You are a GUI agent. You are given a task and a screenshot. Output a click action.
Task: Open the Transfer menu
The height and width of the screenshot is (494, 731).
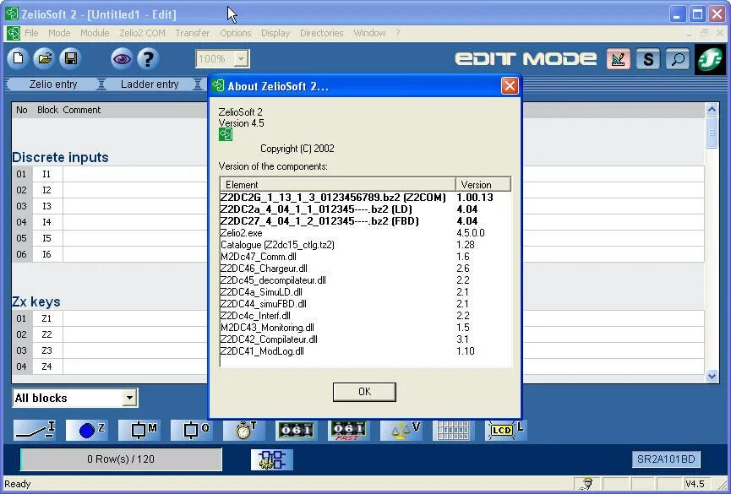193,33
